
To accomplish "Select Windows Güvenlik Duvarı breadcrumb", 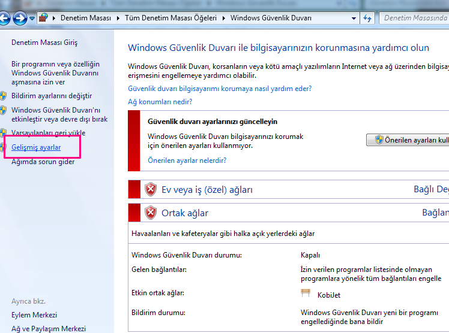I will (271, 18).
